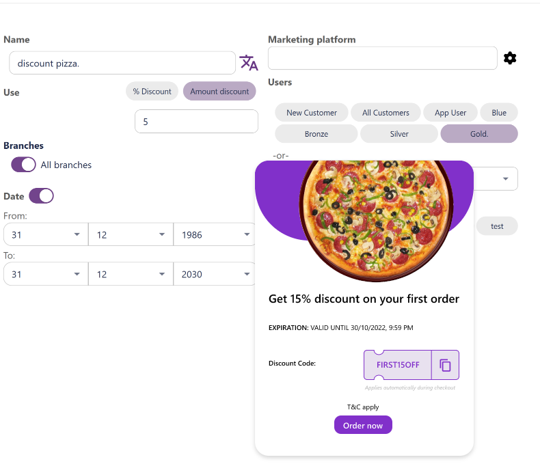Expand the To month dropdown
This screenshot has height=464, width=540.
tap(131, 274)
